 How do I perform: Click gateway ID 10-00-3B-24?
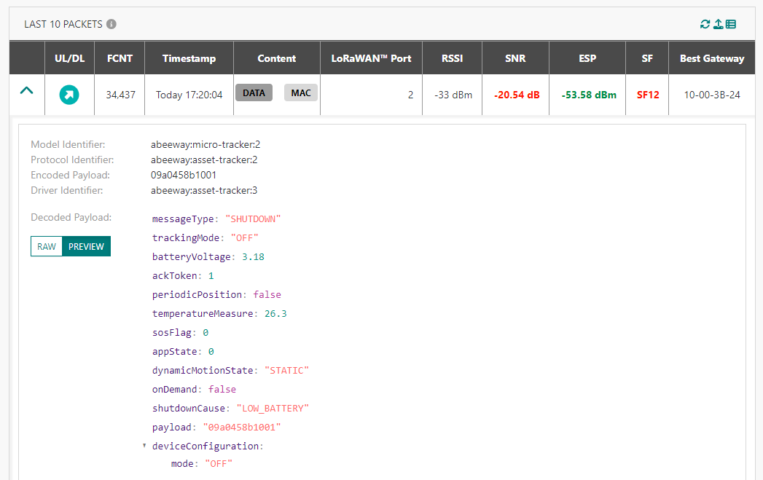coord(712,95)
